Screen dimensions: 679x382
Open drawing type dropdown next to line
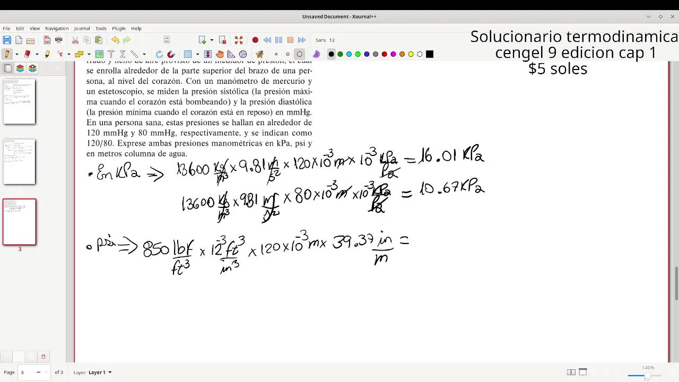tap(144, 54)
